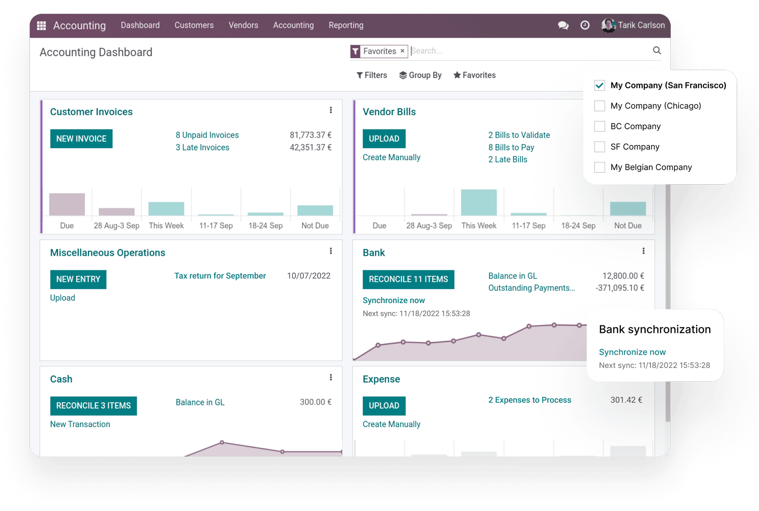
Task: Click the funnel icon in Favorites facet
Action: (x=356, y=51)
